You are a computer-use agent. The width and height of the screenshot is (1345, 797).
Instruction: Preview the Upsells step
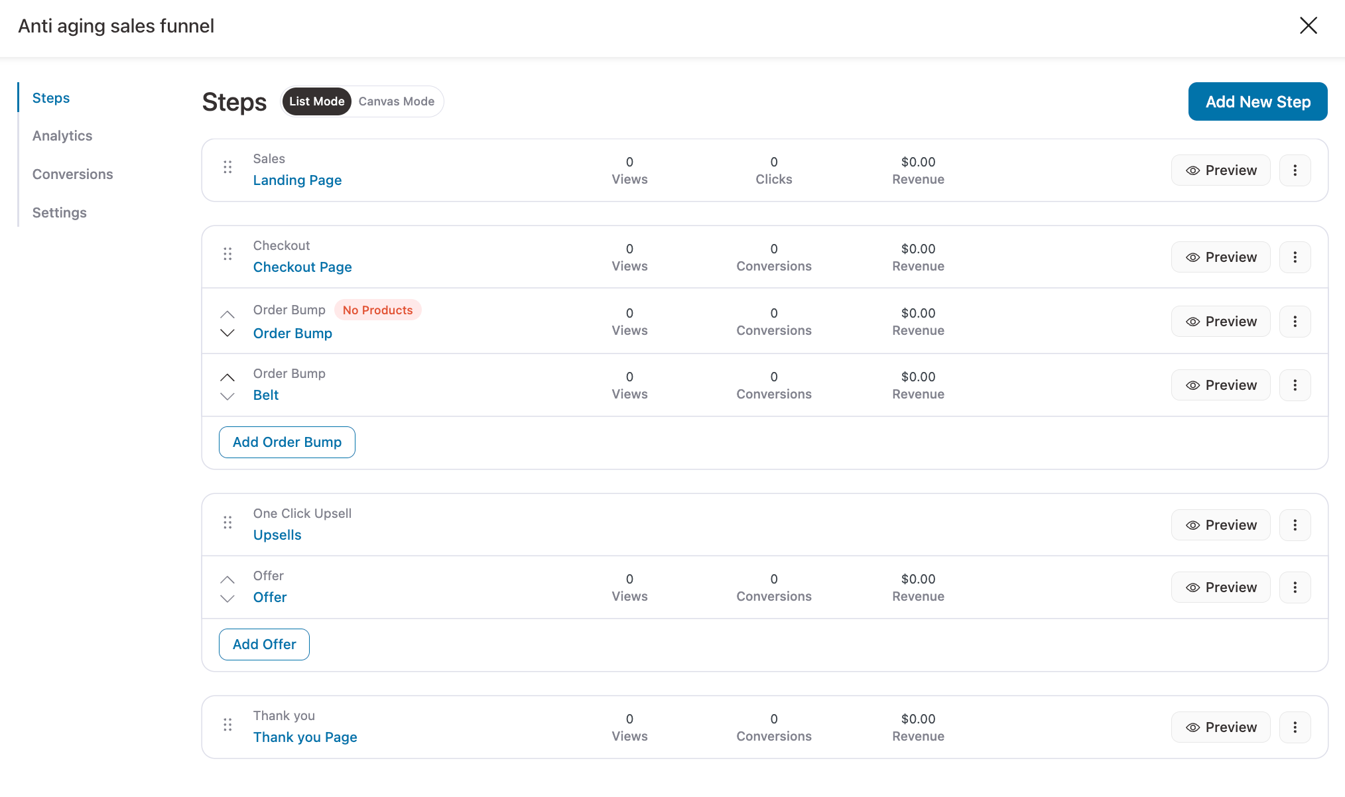(1221, 525)
